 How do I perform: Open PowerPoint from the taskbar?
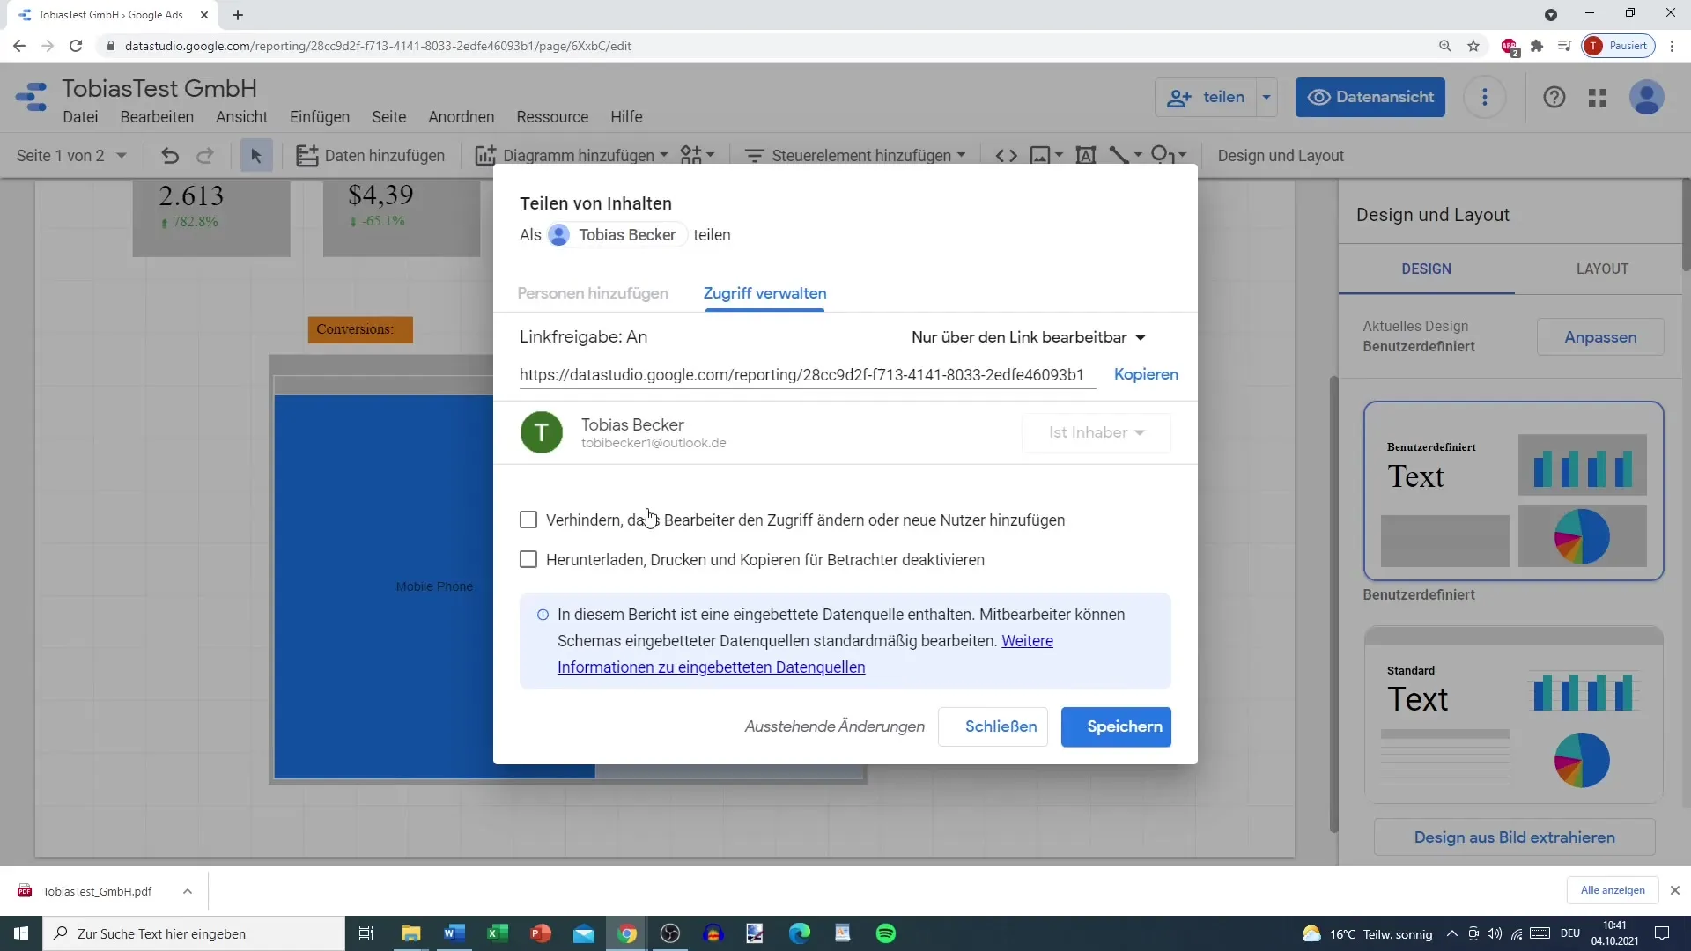(541, 933)
